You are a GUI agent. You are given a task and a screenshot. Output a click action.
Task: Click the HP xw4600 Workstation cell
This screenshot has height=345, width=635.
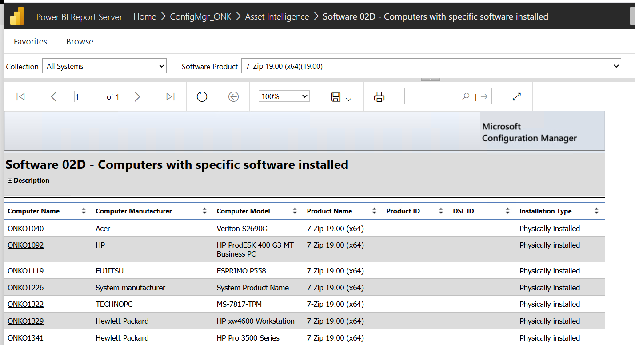click(x=256, y=321)
